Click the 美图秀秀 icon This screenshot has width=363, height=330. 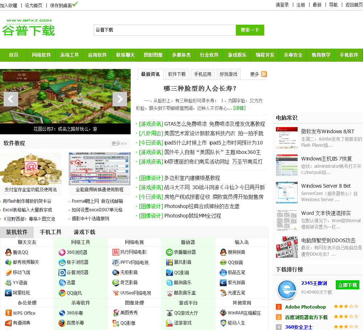tap(116, 313)
